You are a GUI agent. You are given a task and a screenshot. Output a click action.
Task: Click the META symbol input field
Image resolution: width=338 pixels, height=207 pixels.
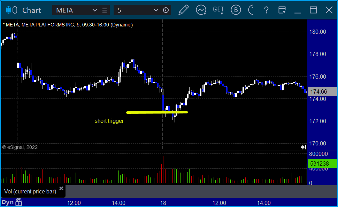(x=72, y=10)
